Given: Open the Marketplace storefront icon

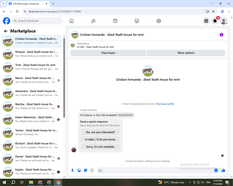Looking at the screenshot, I should pyautogui.click(x=137, y=21).
